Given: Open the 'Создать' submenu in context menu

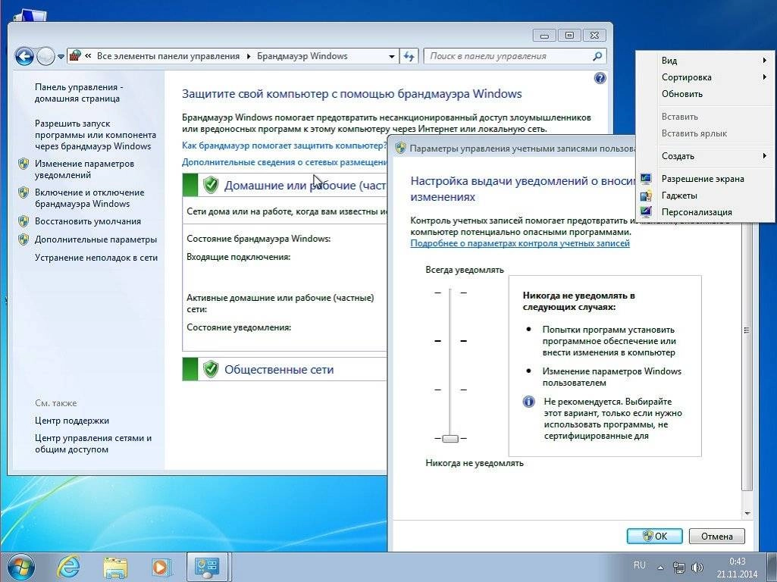Looking at the screenshot, I should (705, 156).
